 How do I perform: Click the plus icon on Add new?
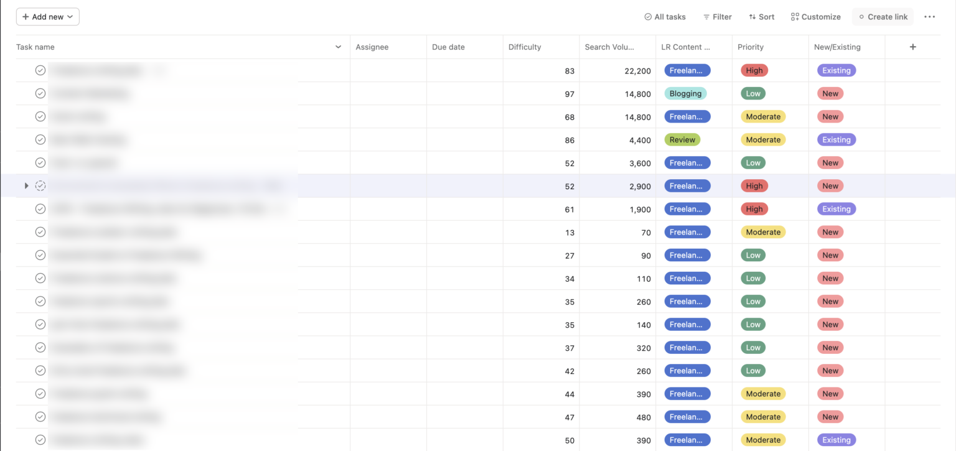pos(26,17)
